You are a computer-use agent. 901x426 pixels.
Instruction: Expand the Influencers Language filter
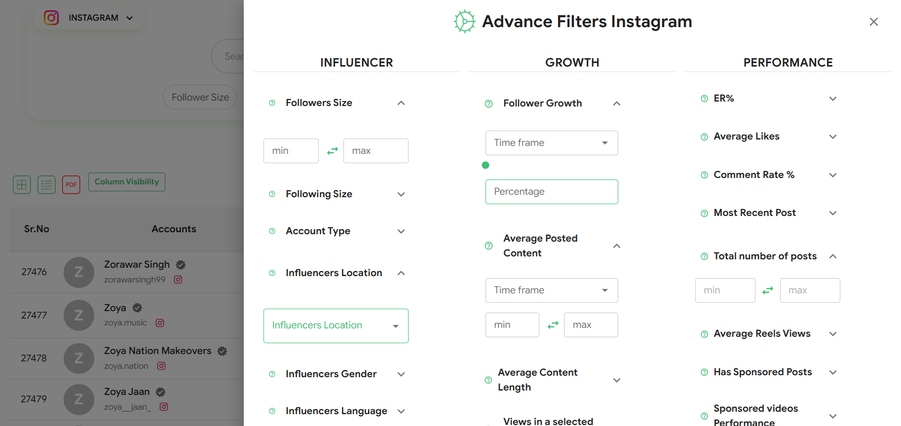point(401,411)
